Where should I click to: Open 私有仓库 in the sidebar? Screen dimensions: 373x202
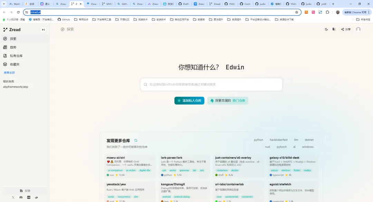[x=16, y=56]
